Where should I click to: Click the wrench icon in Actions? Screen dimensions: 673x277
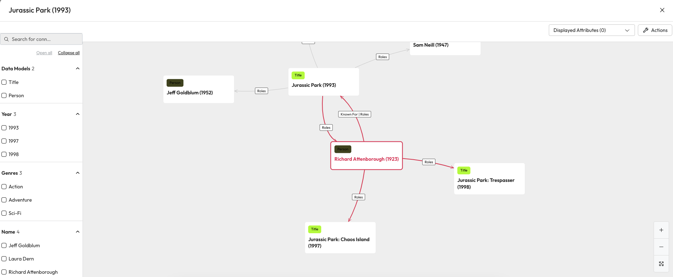pyautogui.click(x=646, y=30)
